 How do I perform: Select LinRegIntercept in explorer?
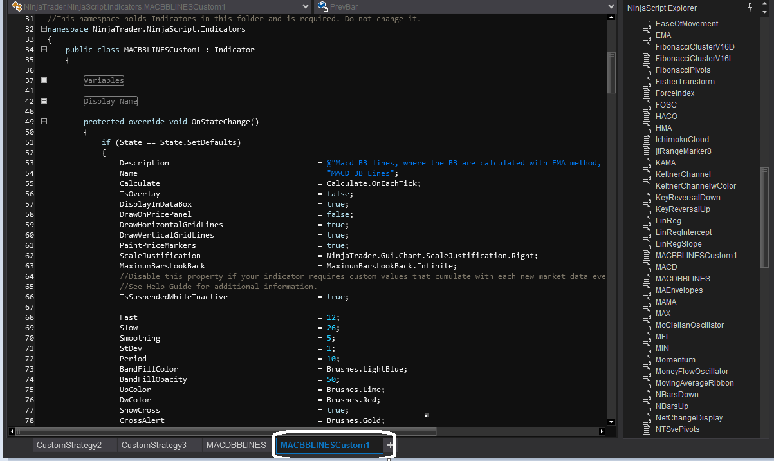[683, 232]
